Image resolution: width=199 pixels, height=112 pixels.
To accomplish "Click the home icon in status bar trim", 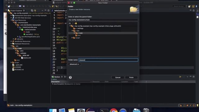I will (181, 105).
